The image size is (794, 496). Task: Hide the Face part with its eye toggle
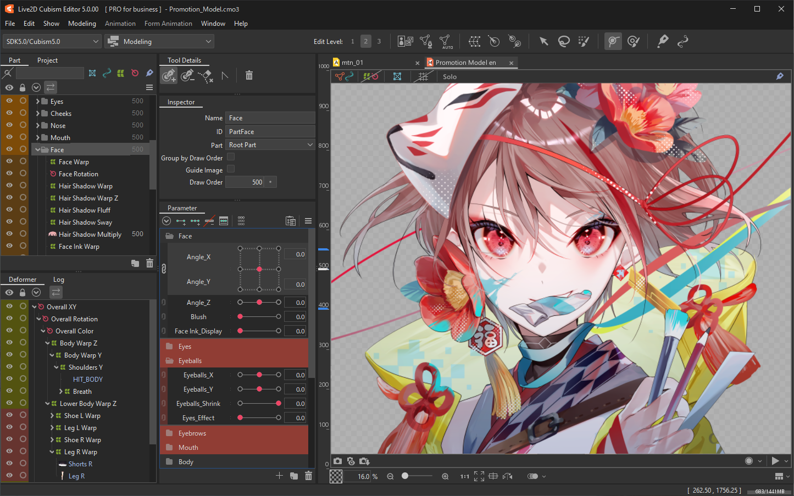coord(9,149)
